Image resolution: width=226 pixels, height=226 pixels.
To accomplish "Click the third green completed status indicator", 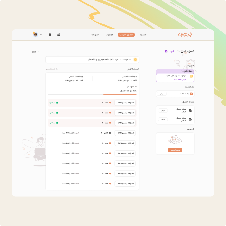I will coord(57,123).
